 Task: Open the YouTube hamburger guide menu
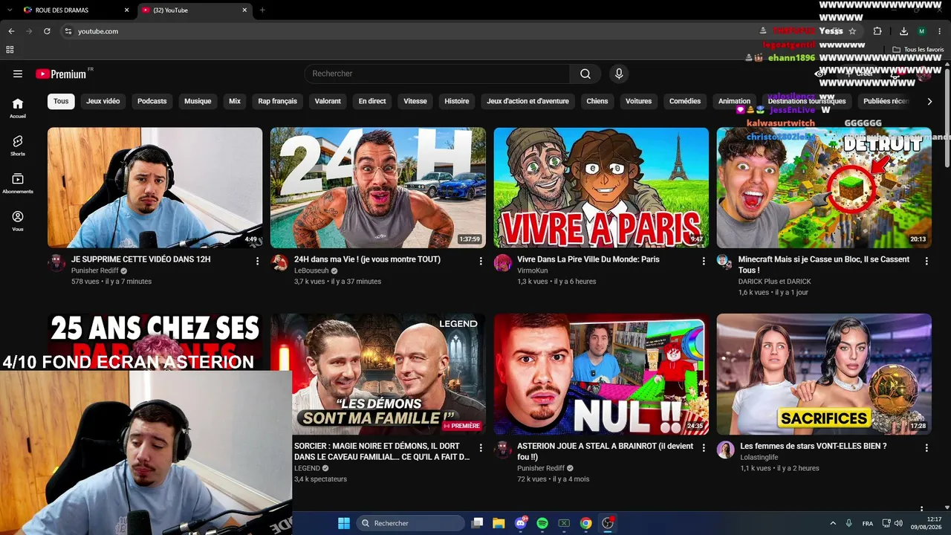pos(18,74)
